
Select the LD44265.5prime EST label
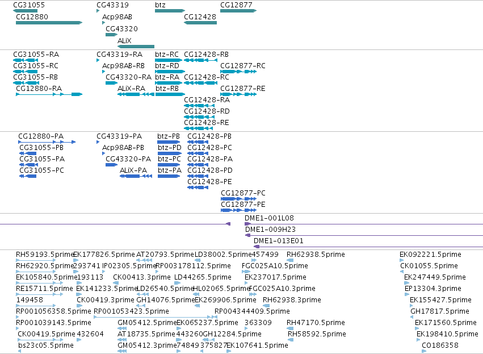(x=203, y=277)
